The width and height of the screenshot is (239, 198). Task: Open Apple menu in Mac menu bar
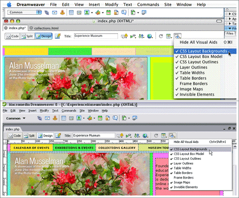pos(9,5)
